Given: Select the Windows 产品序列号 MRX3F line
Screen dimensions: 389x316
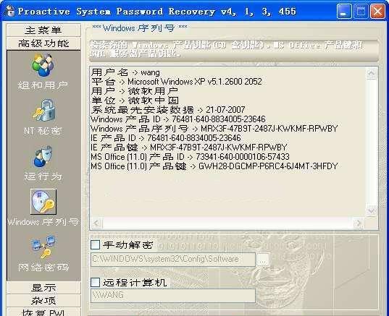Looking at the screenshot, I should [214, 129].
